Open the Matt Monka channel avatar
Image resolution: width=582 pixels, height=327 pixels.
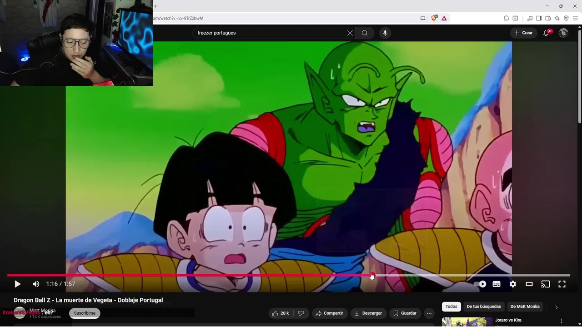[20, 313]
